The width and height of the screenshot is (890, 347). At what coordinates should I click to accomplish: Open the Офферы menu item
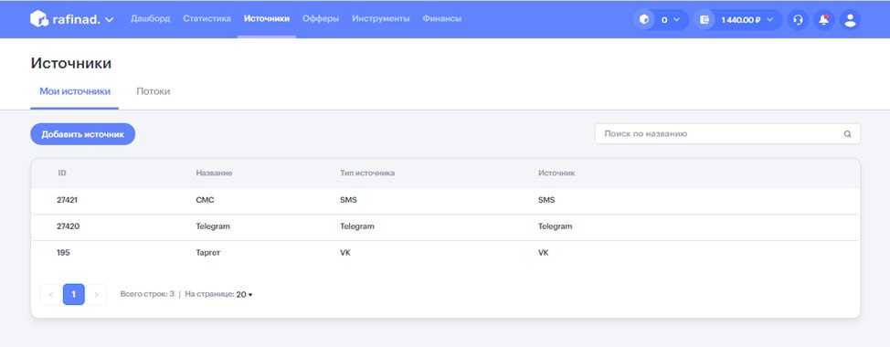(x=321, y=18)
